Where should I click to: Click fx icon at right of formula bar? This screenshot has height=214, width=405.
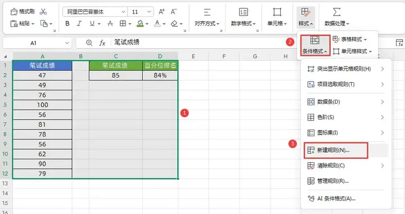point(399,43)
